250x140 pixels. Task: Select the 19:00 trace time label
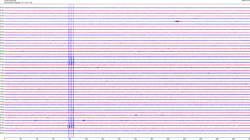point(2,110)
